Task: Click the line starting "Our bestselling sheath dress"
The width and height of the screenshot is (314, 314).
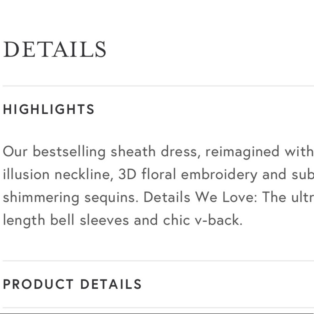Action: [158, 152]
